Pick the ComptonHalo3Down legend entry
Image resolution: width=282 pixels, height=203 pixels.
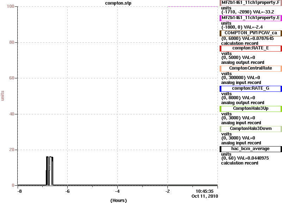pyautogui.click(x=251, y=129)
